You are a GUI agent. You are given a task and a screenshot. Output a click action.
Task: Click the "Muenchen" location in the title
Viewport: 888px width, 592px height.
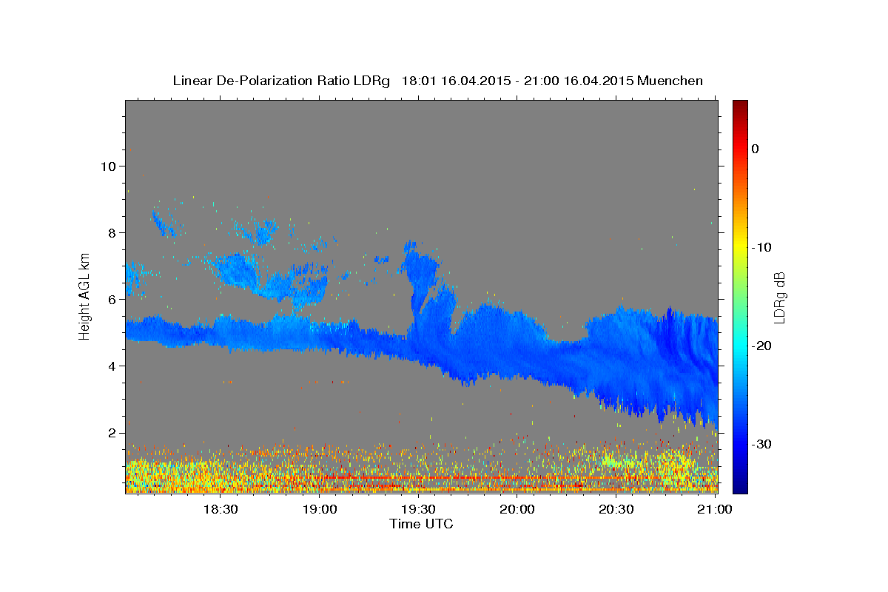point(670,81)
